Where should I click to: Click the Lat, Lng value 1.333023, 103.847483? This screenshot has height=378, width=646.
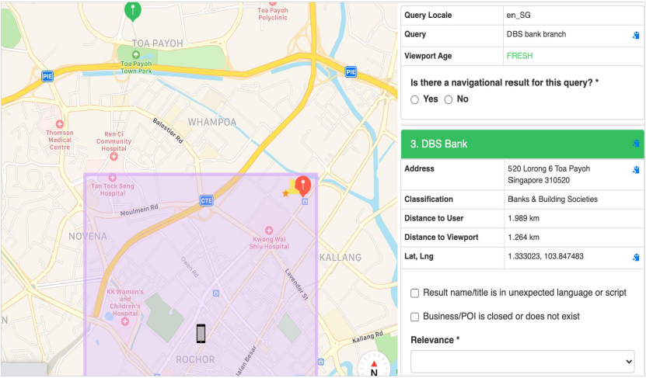pos(546,256)
